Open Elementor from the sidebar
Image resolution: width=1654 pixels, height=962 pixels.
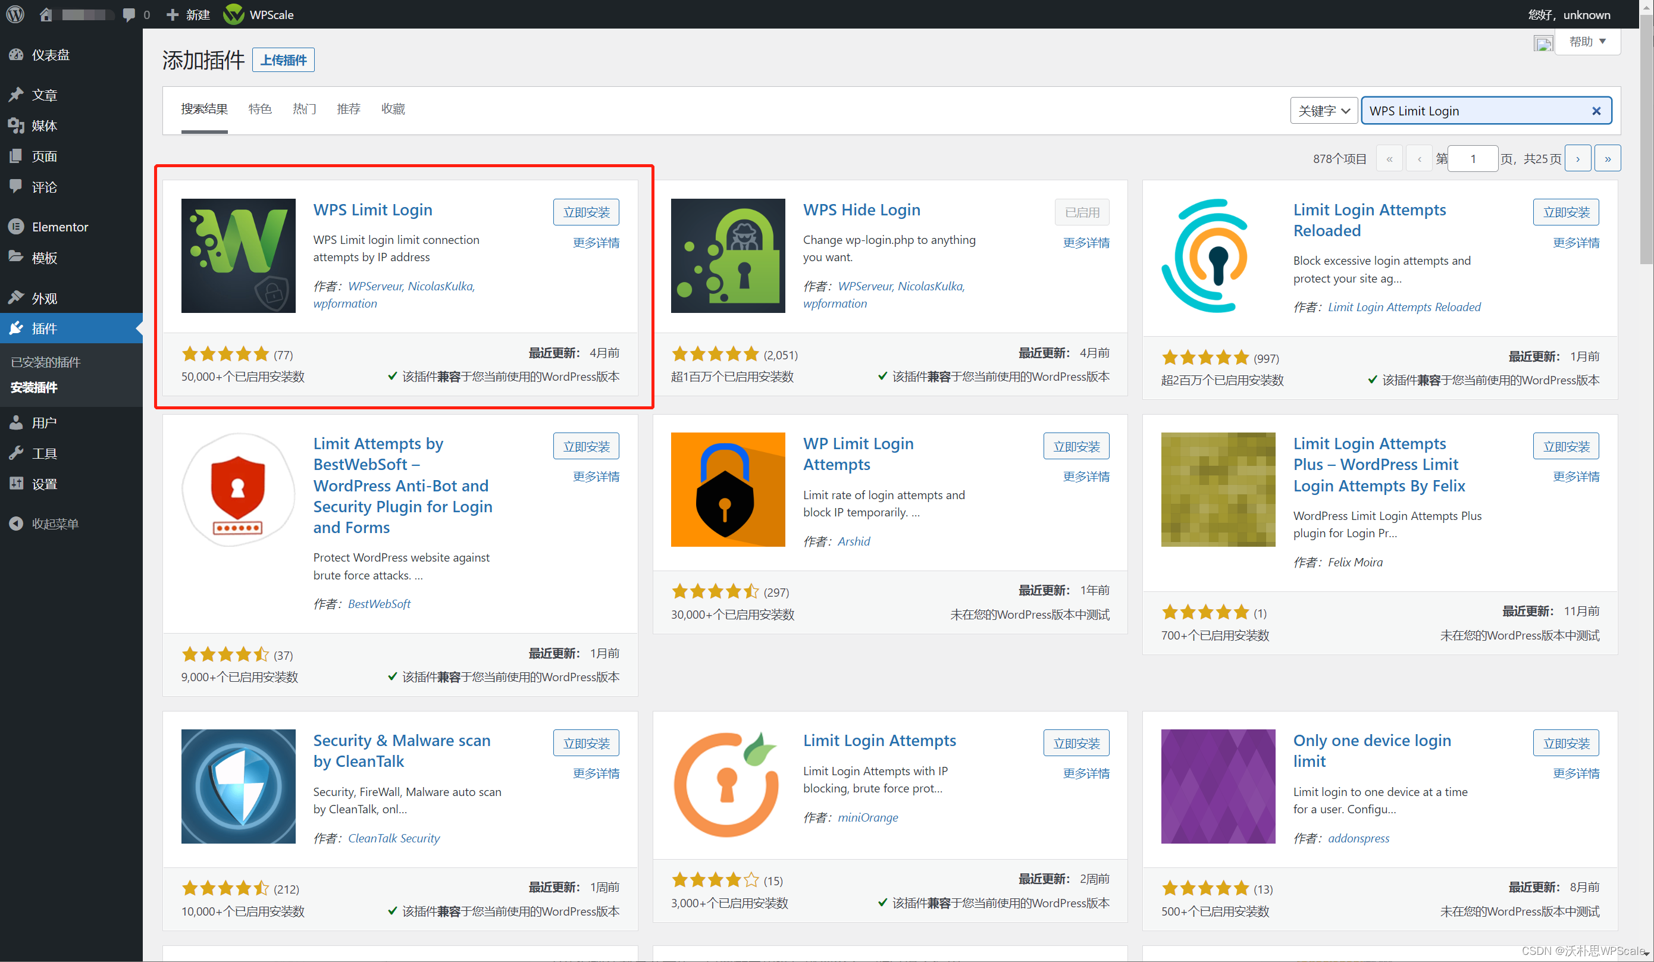tap(59, 227)
